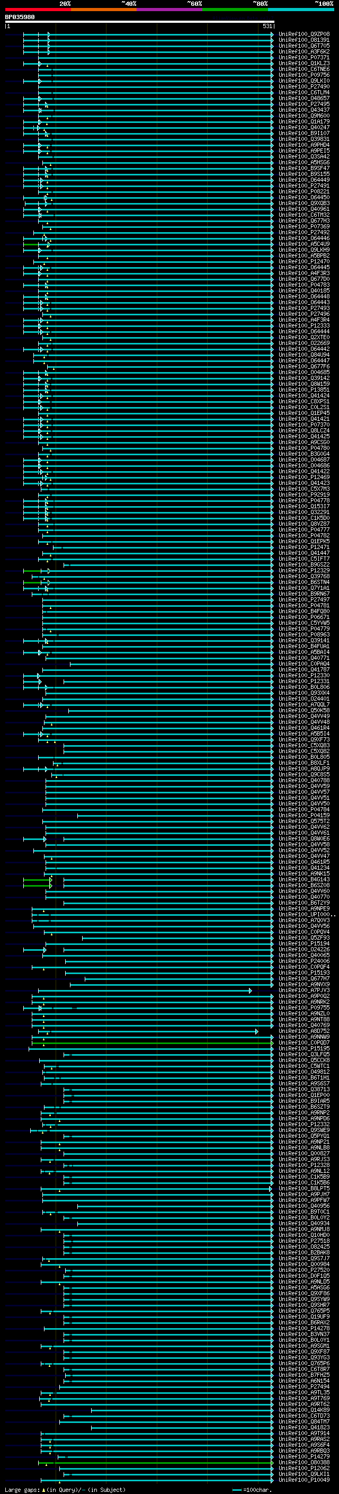Click the Large gaps legend text
Image resolution: width=339 pixels, height=1494 pixels.
pyautogui.click(x=22, y=1489)
